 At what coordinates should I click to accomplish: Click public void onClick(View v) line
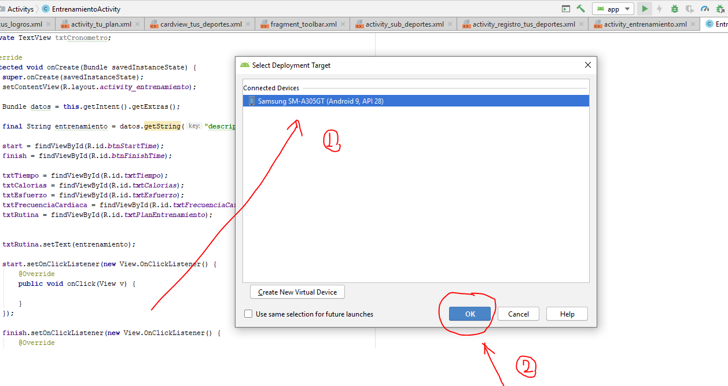(x=77, y=284)
